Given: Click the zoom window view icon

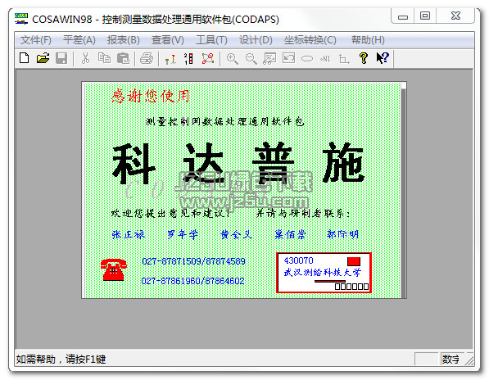Looking at the screenshot, I should (x=269, y=58).
